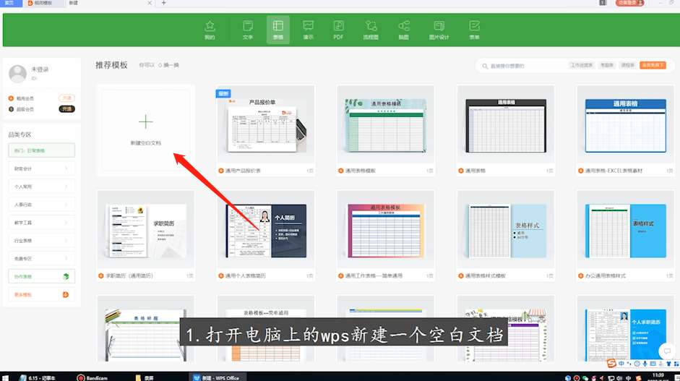Expand the 财务会计 category
Viewport: 680px width, 381px height.
(x=41, y=168)
